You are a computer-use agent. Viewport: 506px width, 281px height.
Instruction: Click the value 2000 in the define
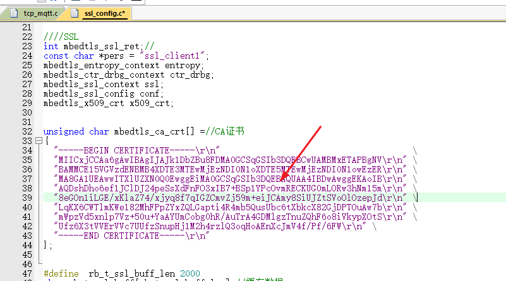point(190,273)
